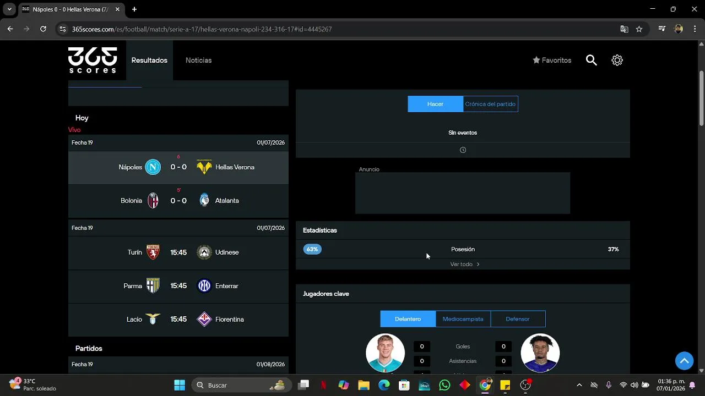Show hidden system tray icons
Screen dimensions: 705x396
[x=579, y=385]
